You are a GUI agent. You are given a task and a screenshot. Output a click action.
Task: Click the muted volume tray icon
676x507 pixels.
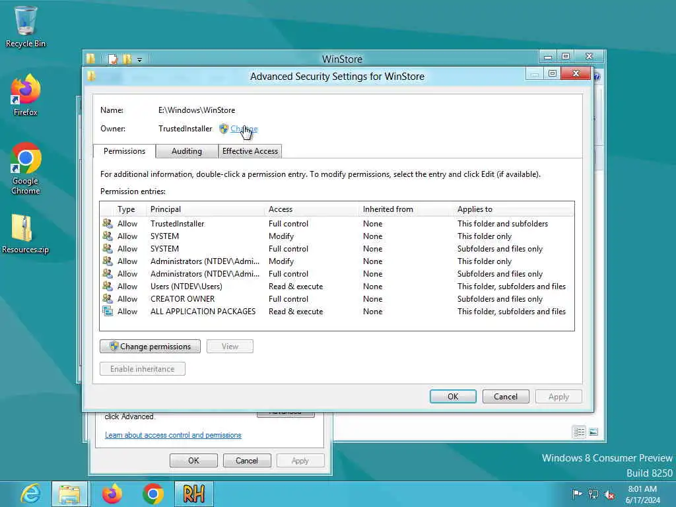click(x=609, y=494)
